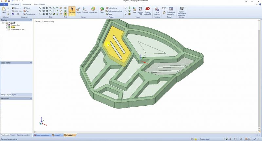Click Pobierz modele 3D icon
Screen dimensions: 262x141
148,11
